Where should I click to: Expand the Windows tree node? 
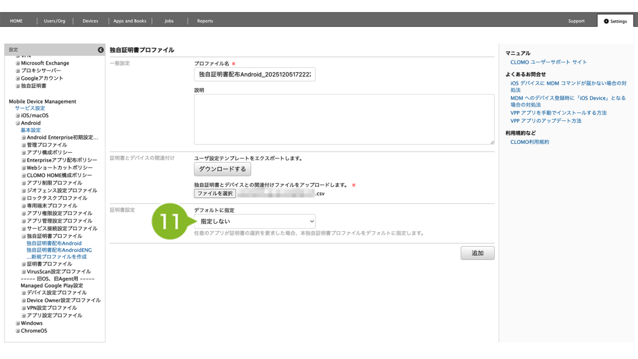(18, 323)
